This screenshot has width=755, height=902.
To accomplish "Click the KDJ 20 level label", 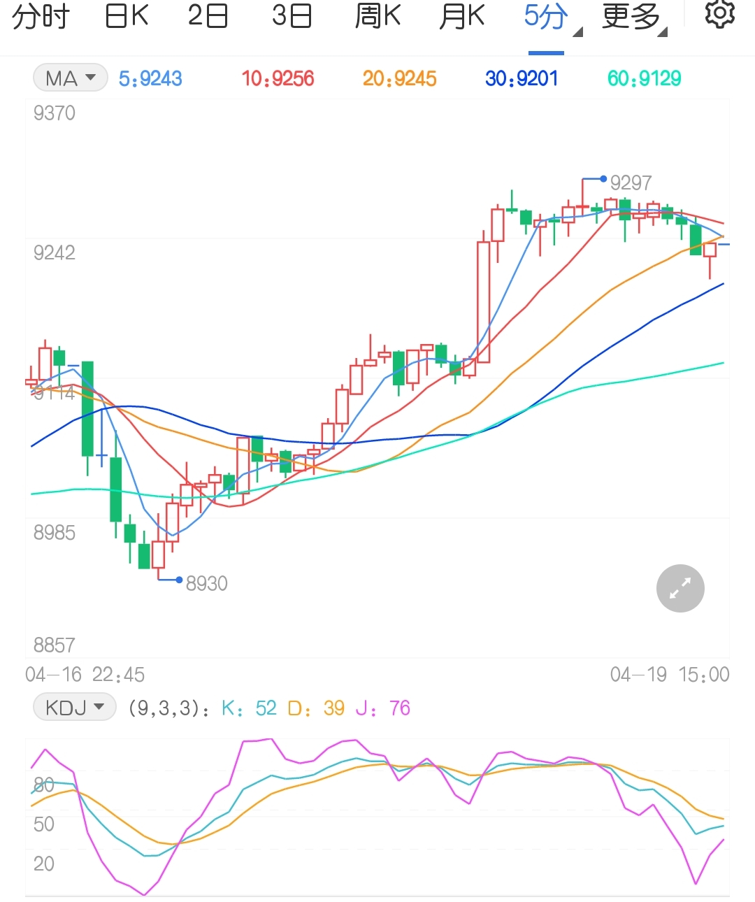I will [43, 864].
